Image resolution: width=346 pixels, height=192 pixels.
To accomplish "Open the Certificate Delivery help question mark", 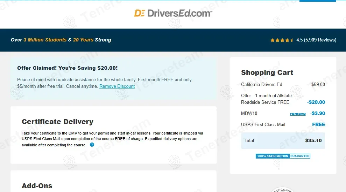I will click(x=92, y=145).
